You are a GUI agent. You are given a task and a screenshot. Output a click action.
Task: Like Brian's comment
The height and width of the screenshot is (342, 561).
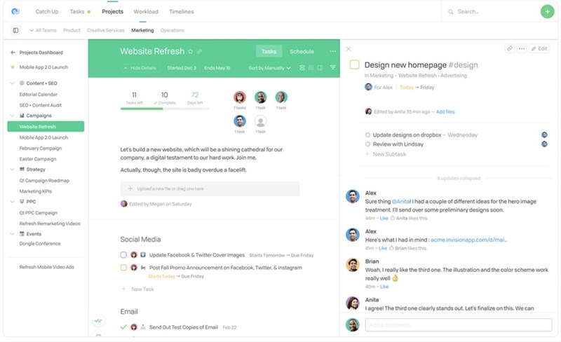(384, 287)
